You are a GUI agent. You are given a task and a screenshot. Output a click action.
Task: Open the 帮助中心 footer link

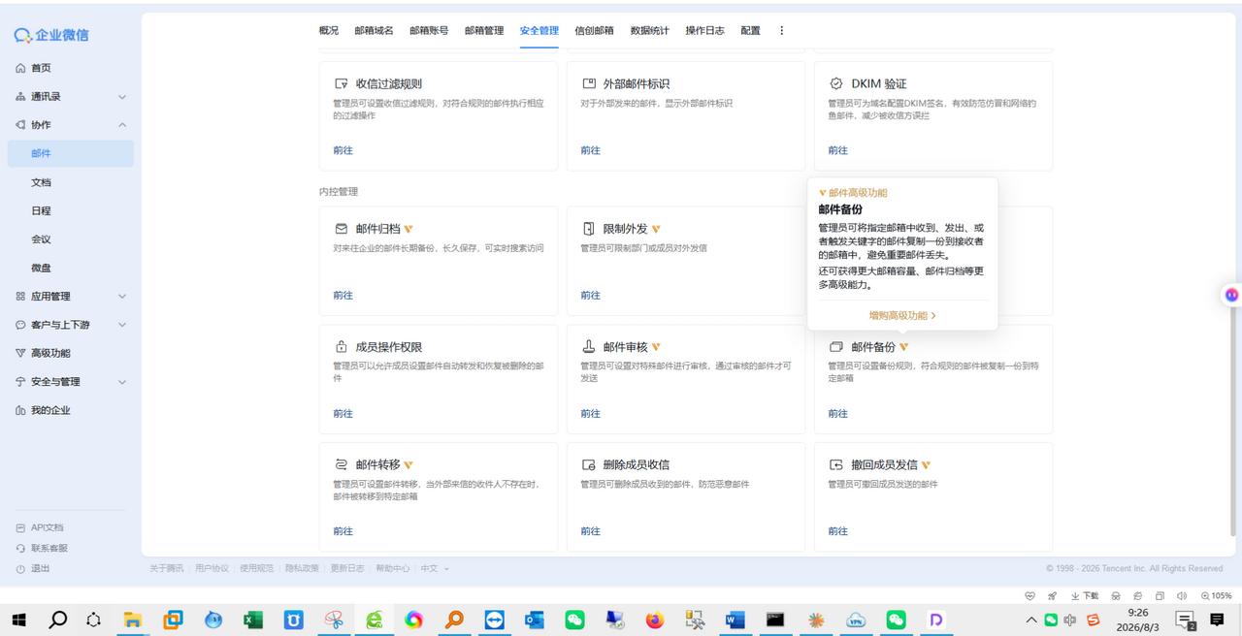392,568
